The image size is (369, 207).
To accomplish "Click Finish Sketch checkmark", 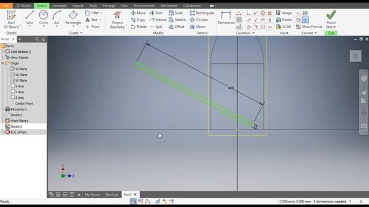I will coord(331,16).
